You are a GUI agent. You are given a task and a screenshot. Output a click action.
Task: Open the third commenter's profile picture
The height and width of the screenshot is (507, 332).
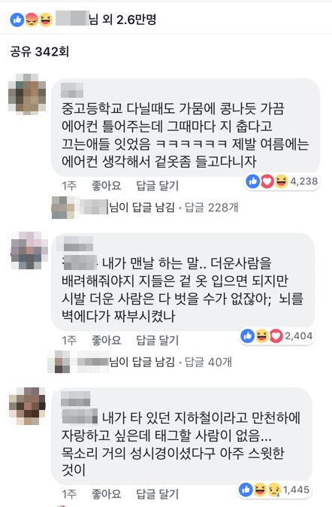27,406
